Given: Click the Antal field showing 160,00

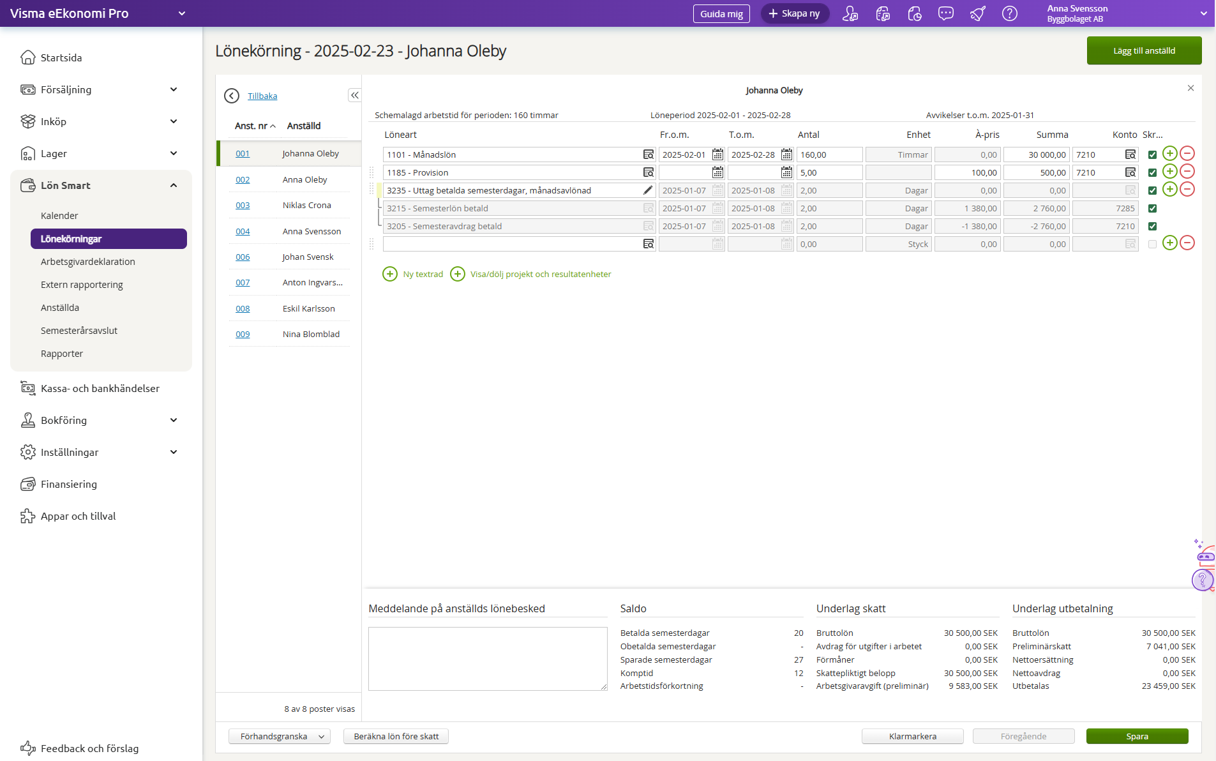Looking at the screenshot, I should click(x=829, y=154).
